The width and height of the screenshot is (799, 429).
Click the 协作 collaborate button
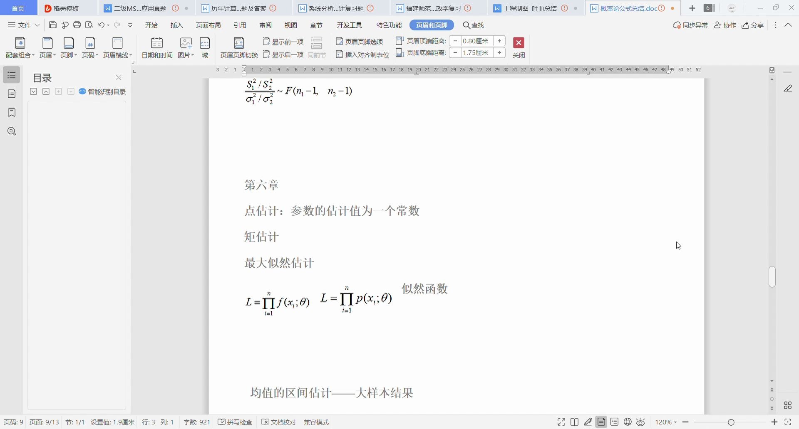coord(725,25)
